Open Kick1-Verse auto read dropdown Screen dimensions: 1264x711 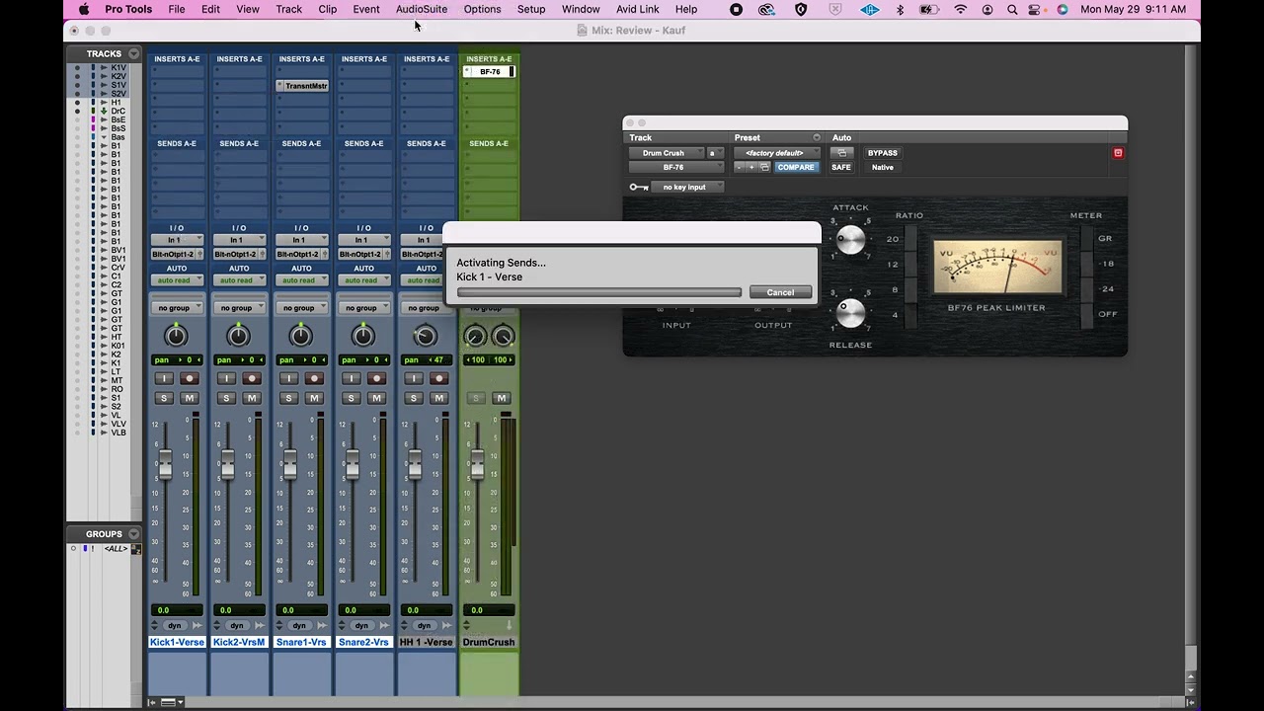(177, 280)
